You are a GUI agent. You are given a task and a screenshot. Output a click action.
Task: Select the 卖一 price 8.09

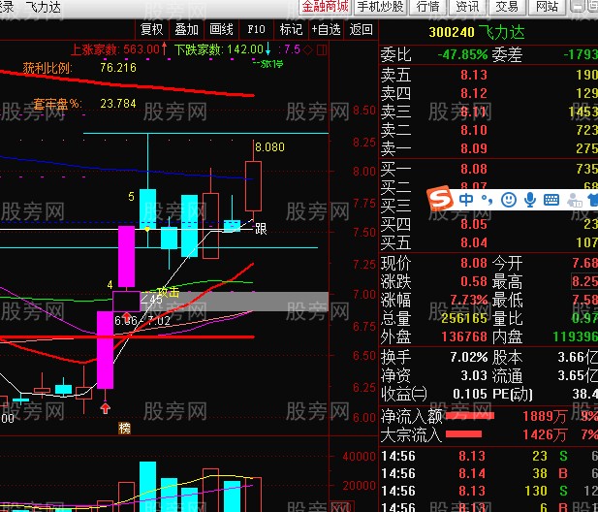pyautogui.click(x=474, y=148)
